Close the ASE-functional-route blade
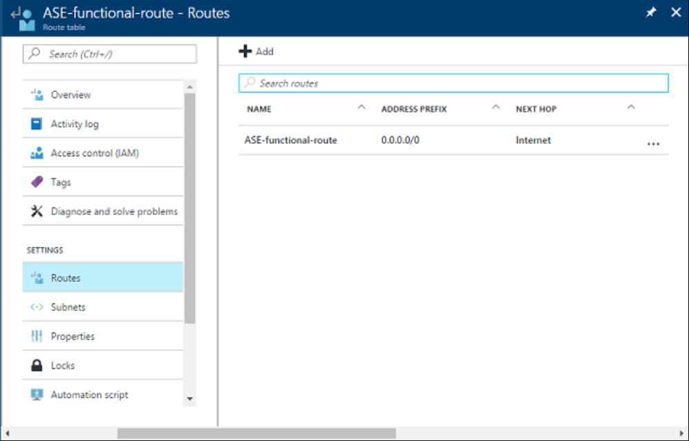Image resolution: width=689 pixels, height=441 pixels. tap(676, 12)
